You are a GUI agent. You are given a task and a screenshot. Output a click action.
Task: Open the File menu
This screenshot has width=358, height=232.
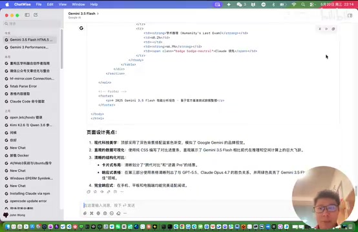coord(39,5)
